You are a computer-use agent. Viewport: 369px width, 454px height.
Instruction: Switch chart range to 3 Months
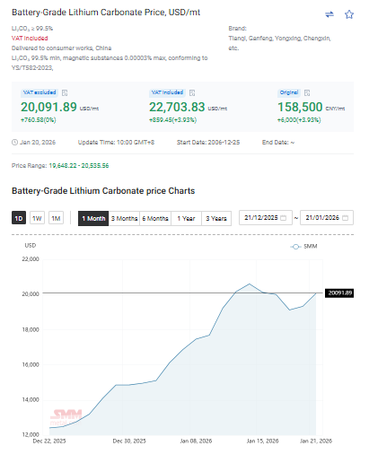pyautogui.click(x=124, y=218)
